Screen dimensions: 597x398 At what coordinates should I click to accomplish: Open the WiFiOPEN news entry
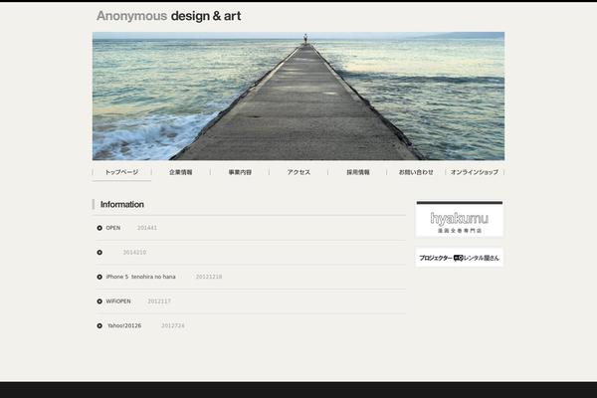tap(118, 301)
